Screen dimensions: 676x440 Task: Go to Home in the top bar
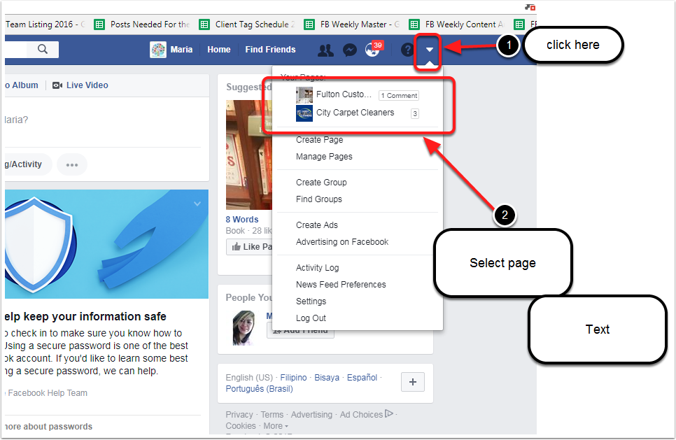coord(219,50)
